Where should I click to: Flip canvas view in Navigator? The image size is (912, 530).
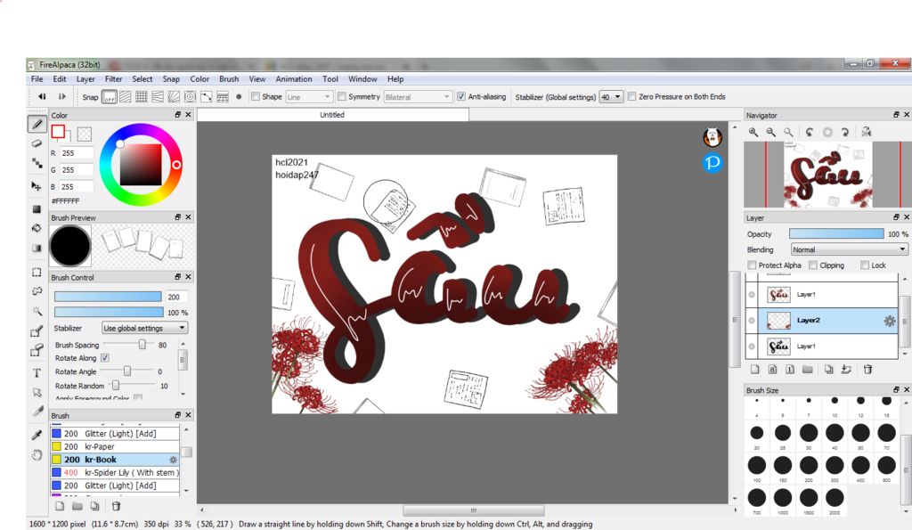[x=866, y=132]
